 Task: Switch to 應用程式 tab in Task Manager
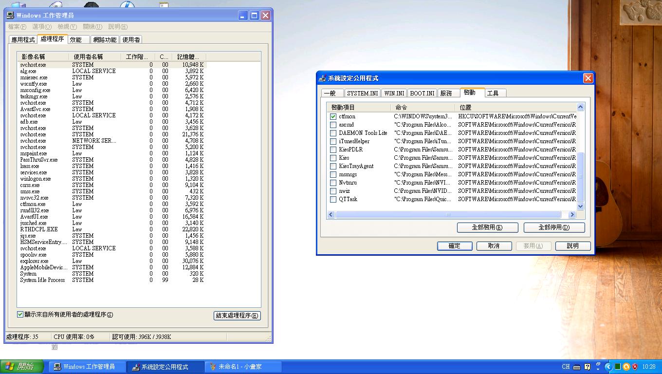coord(23,40)
